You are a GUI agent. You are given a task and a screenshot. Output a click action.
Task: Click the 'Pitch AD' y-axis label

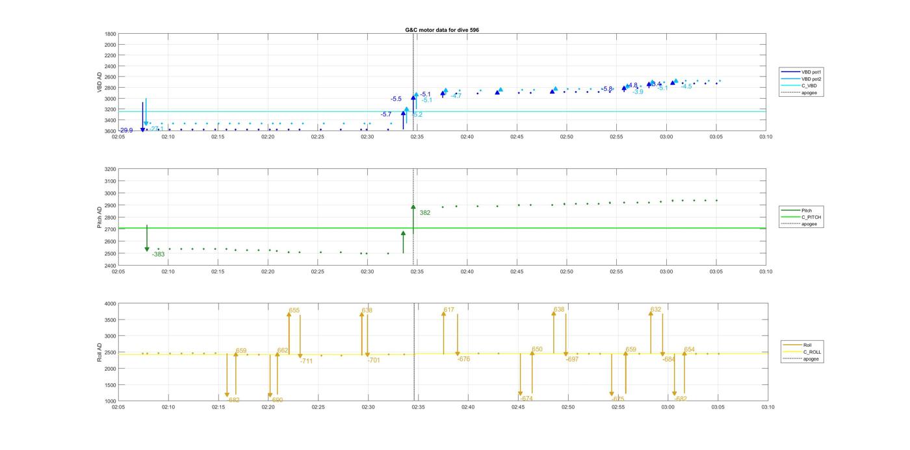coord(100,217)
